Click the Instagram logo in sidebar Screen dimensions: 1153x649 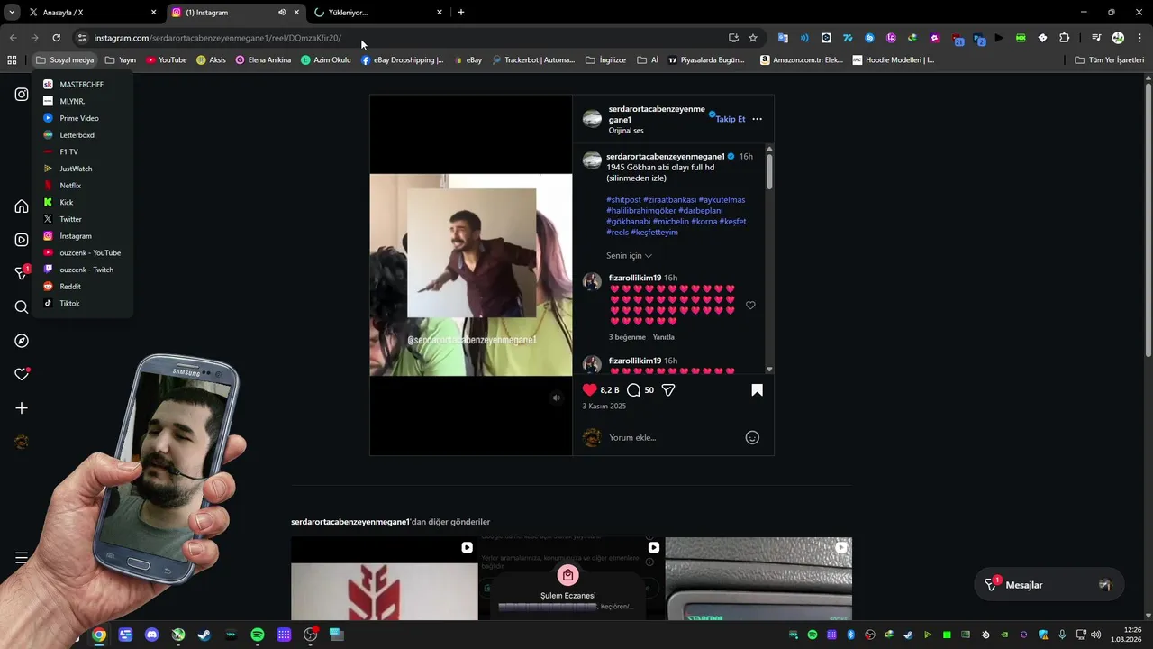click(x=22, y=94)
